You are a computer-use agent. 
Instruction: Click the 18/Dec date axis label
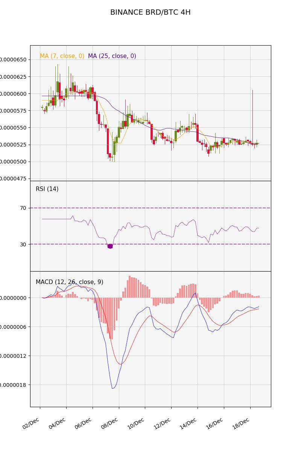242,423
